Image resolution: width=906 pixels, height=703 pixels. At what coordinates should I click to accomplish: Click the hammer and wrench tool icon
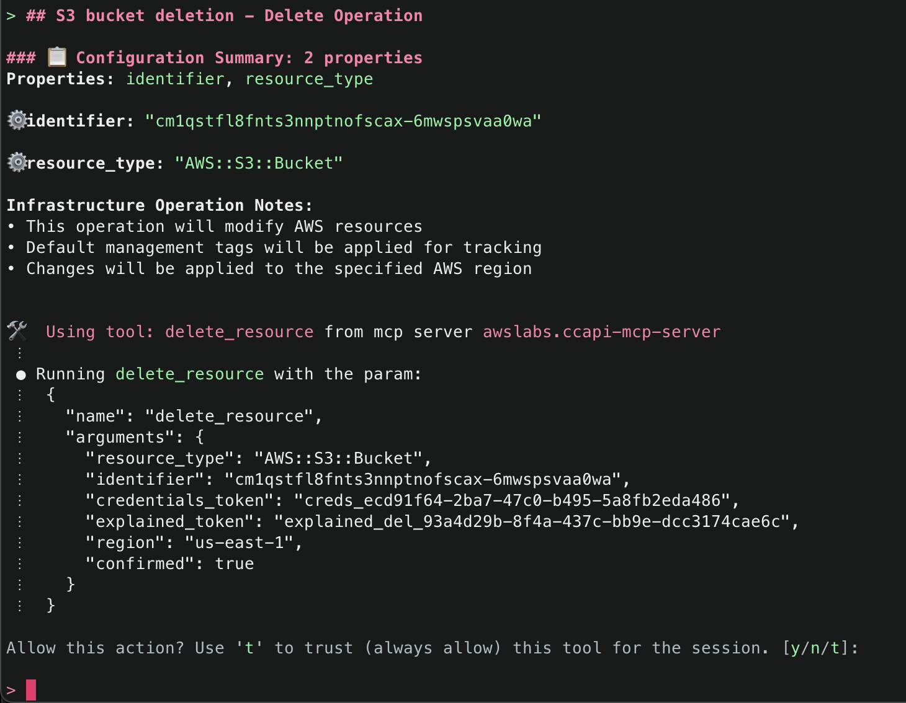(17, 331)
